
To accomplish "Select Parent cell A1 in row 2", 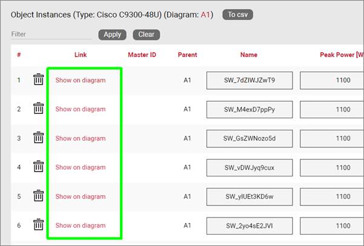I will coord(187,109).
